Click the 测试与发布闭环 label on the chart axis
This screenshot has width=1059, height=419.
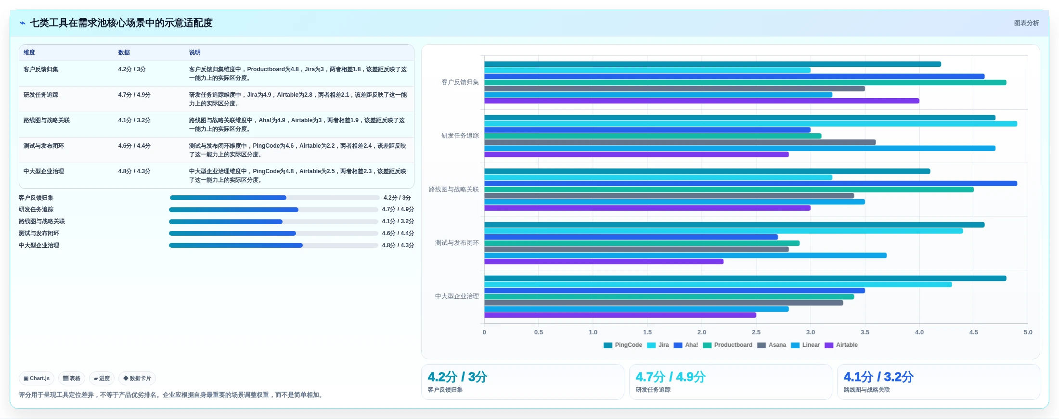click(457, 243)
